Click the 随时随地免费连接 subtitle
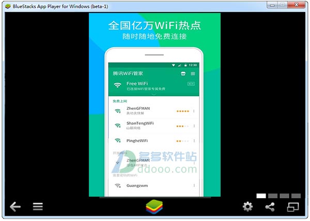 point(154,36)
